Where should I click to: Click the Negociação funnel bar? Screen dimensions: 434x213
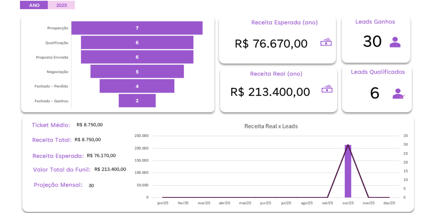pos(137,72)
